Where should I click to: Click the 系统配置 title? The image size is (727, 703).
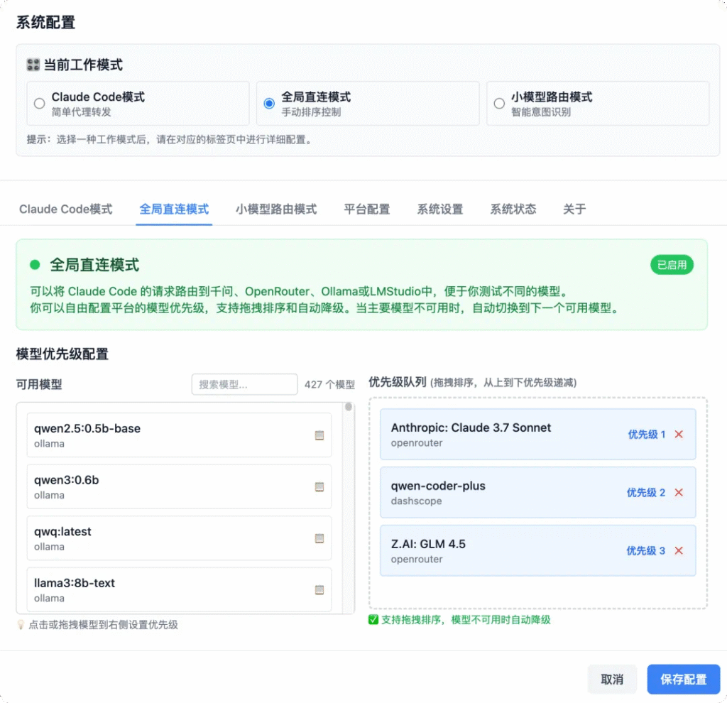pos(46,22)
